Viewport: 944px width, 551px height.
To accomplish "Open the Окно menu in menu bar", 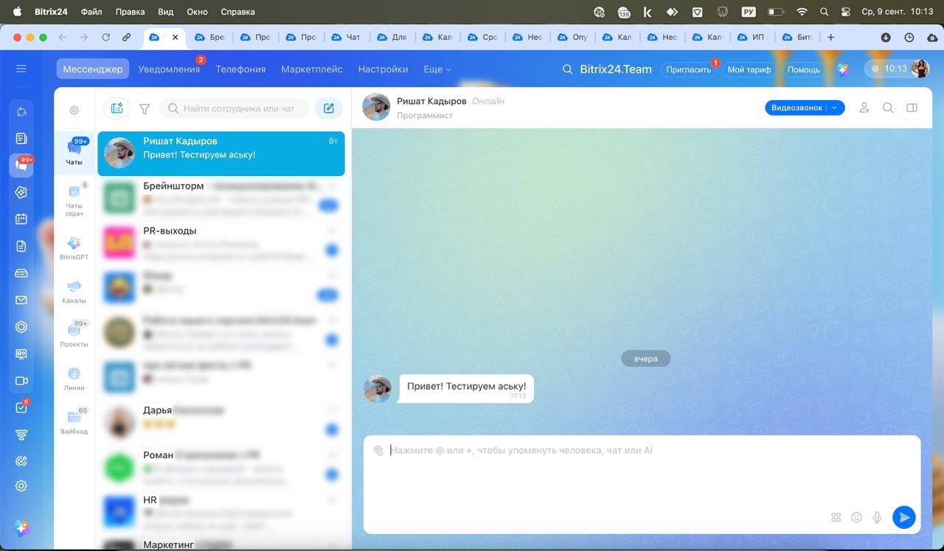I will coord(197,12).
